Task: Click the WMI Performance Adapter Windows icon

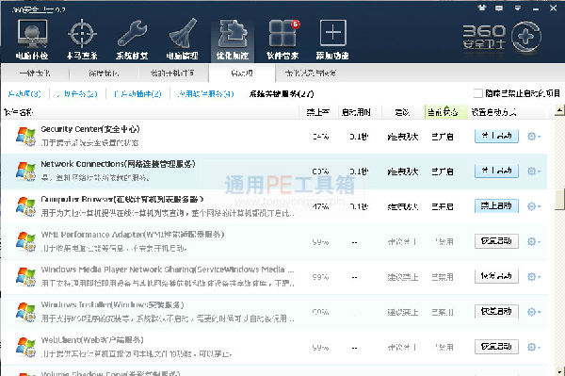Action: pyautogui.click(x=25, y=241)
